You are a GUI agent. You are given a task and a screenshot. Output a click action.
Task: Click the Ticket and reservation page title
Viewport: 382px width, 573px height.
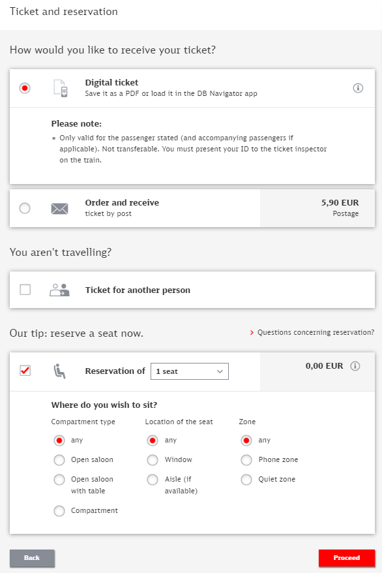click(x=63, y=12)
